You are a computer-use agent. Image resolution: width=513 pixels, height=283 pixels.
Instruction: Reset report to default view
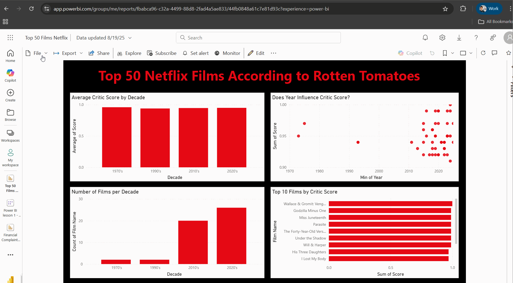[432, 53]
